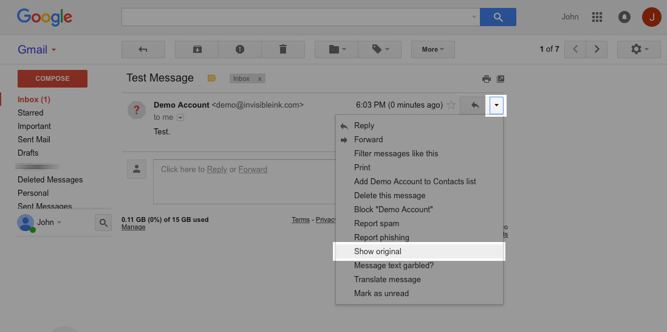Image resolution: width=667 pixels, height=332 pixels.
Task: Choose Block "Demo Account"
Action: point(419,209)
